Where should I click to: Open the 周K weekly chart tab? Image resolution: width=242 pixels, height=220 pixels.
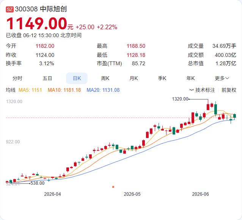click(x=105, y=78)
